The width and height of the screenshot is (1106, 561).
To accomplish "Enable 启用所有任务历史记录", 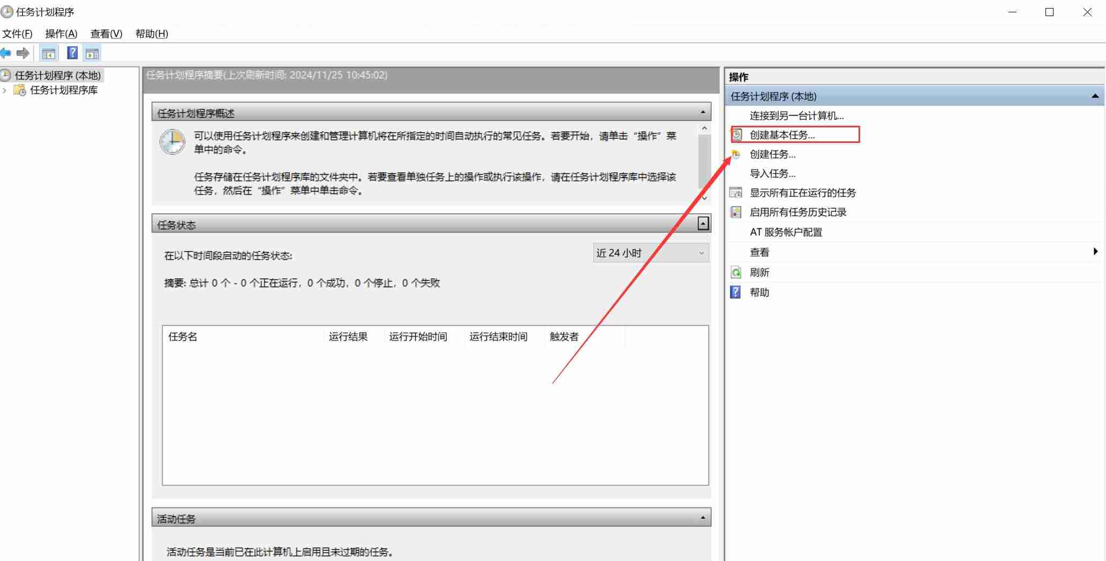I will (798, 212).
